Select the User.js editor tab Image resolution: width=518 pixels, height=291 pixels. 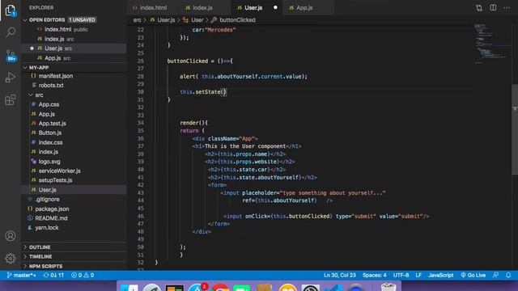click(253, 7)
